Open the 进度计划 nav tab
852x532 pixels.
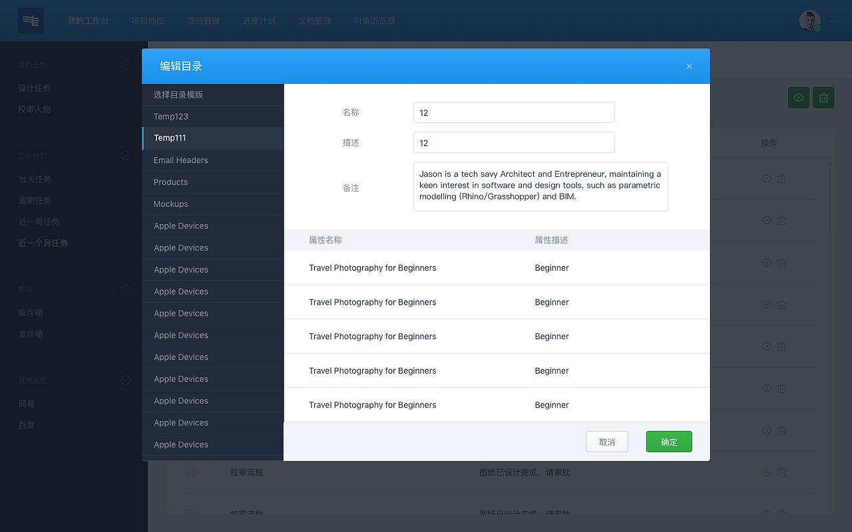click(260, 21)
